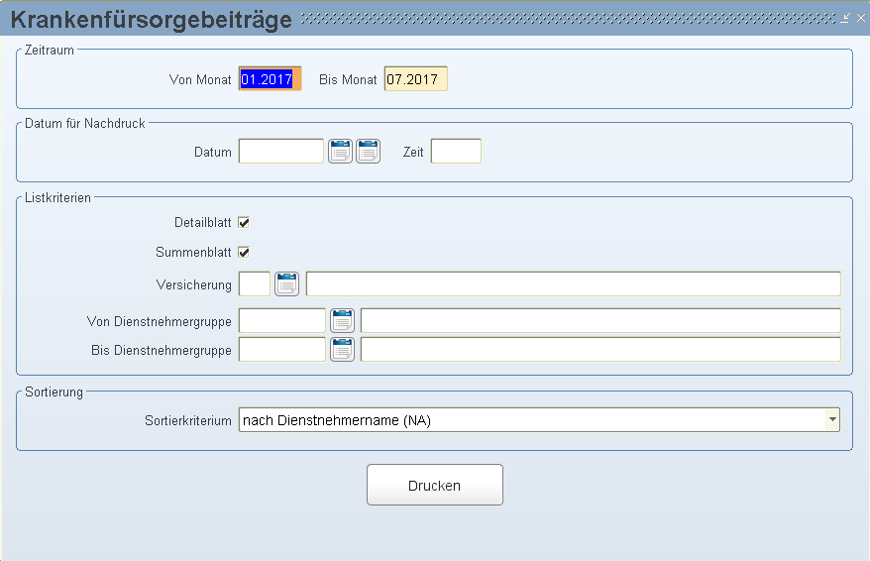The image size is (870, 561).
Task: Open second calendar picker beside Datum field
Action: click(x=368, y=151)
